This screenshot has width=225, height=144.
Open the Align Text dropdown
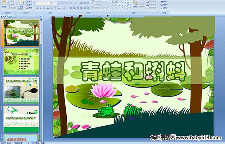[x=97, y=4]
